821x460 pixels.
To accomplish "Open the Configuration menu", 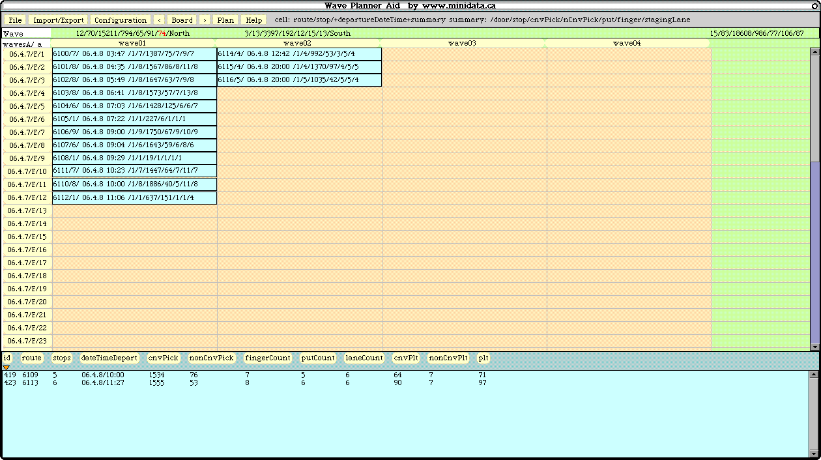I will (x=121, y=20).
